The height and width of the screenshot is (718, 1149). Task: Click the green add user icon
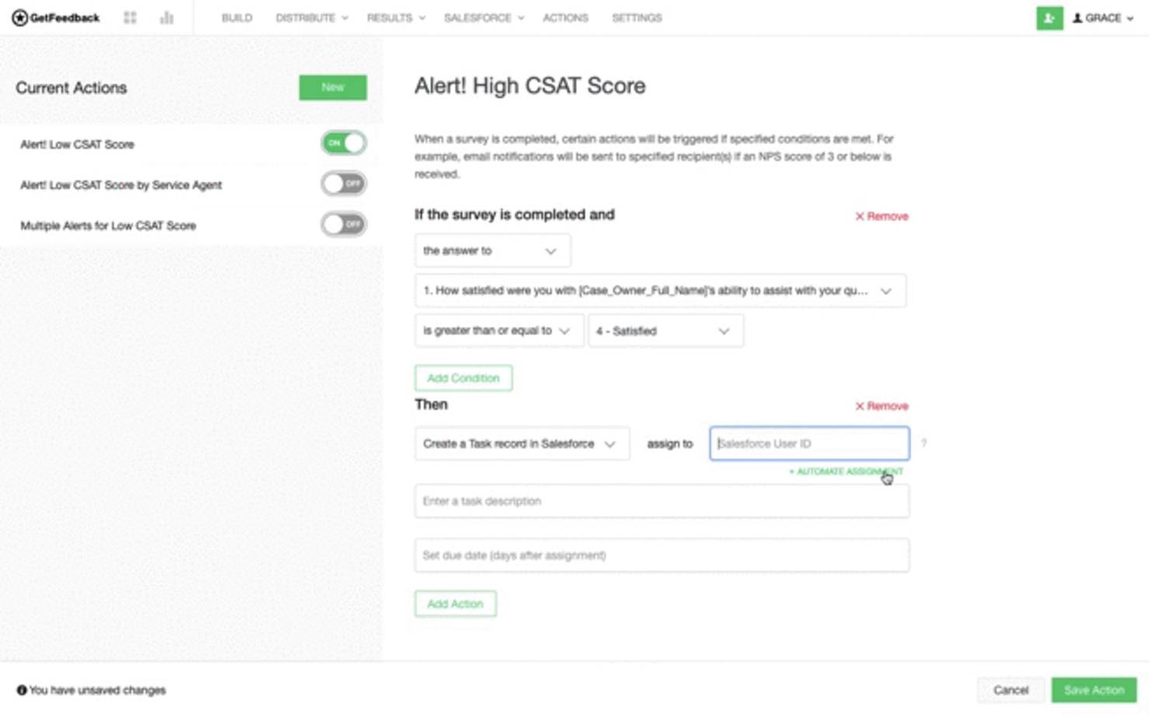(1049, 18)
